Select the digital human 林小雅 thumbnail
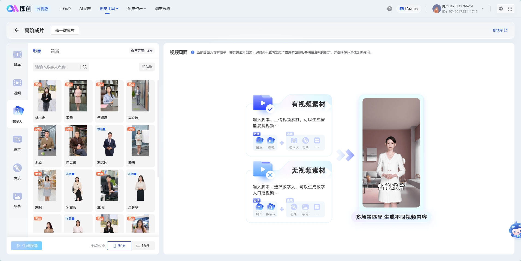The image size is (521, 261). (47, 96)
